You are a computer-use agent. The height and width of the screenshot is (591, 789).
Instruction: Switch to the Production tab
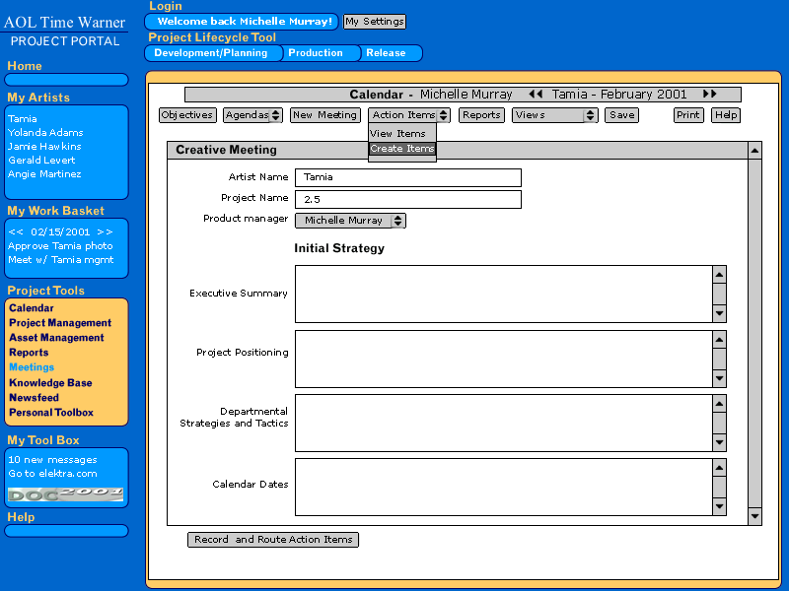pyautogui.click(x=316, y=53)
